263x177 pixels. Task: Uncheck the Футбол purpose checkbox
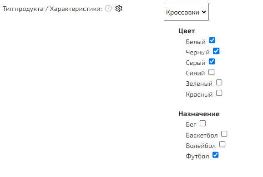click(216, 155)
